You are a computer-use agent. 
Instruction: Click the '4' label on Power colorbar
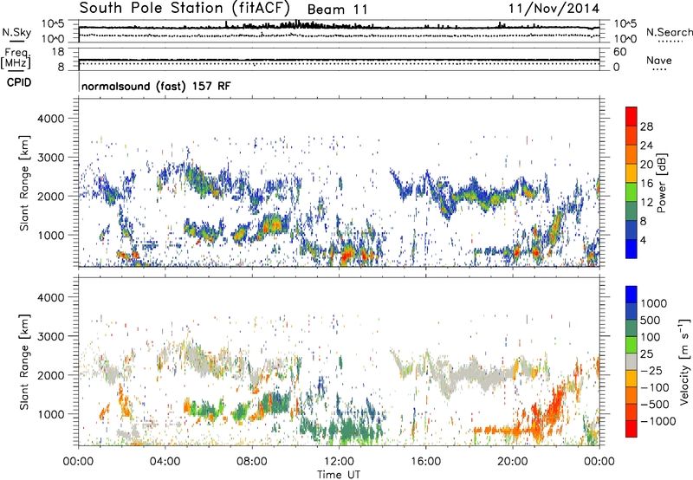pyautogui.click(x=644, y=240)
